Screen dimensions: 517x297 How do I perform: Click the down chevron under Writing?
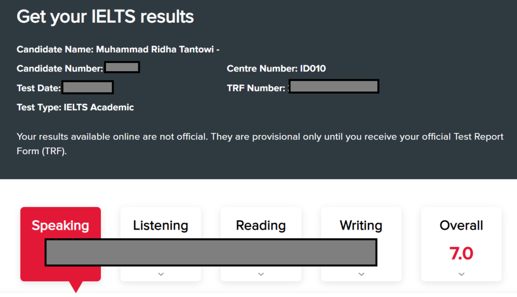coord(361,274)
